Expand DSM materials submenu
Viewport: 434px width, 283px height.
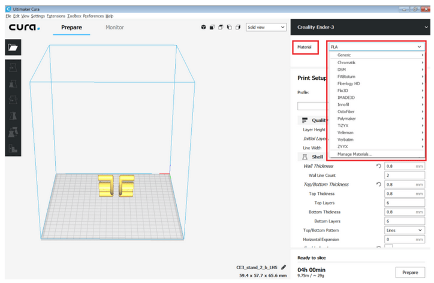coord(377,70)
